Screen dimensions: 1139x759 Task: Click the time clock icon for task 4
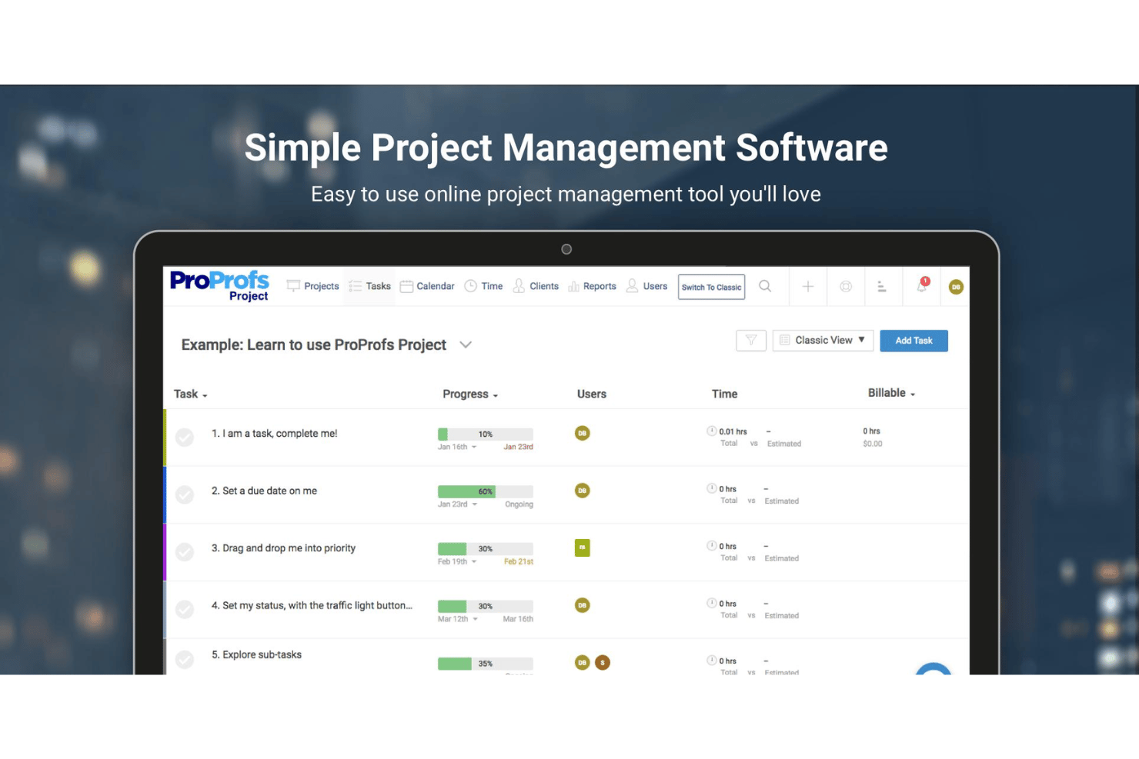[x=712, y=603]
